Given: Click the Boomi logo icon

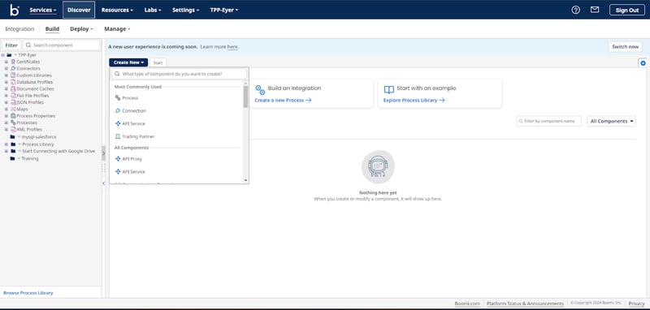Looking at the screenshot, I should tap(15, 10).
